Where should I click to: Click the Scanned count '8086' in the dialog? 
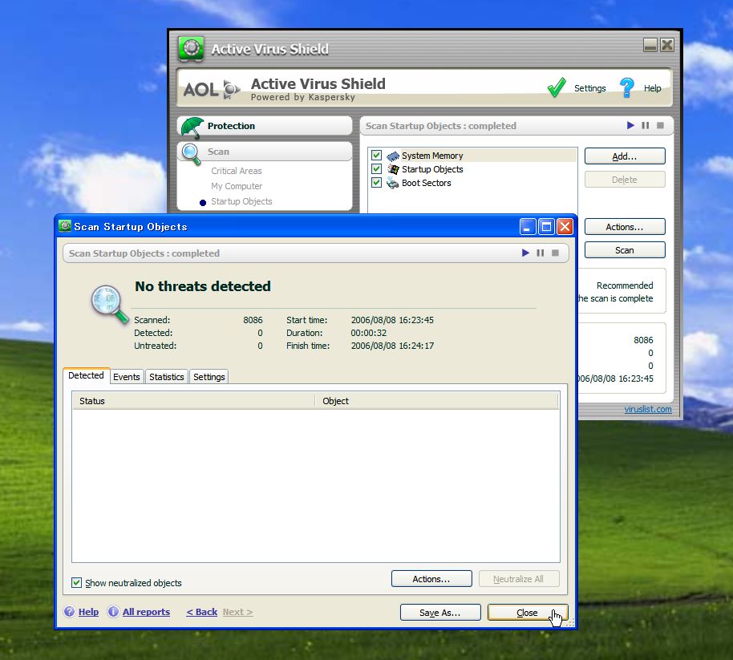click(x=253, y=320)
